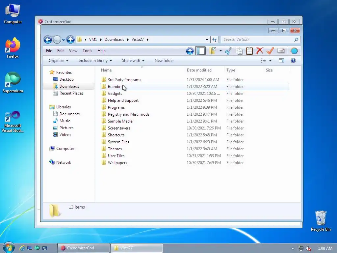The height and width of the screenshot is (253, 337).
Task: Expand the address bar history dropdown
Action: click(x=207, y=40)
